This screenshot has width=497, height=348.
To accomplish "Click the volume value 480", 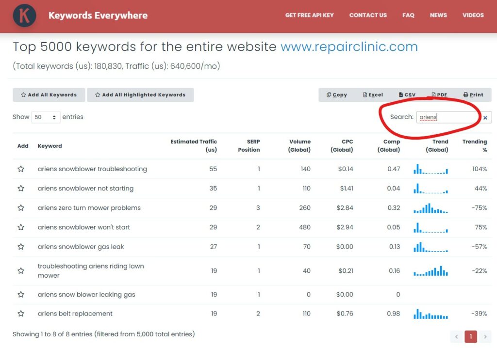I will (x=305, y=227).
